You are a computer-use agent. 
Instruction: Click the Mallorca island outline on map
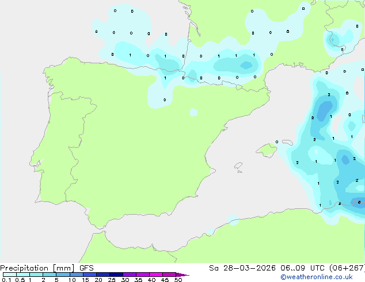(x=267, y=150)
